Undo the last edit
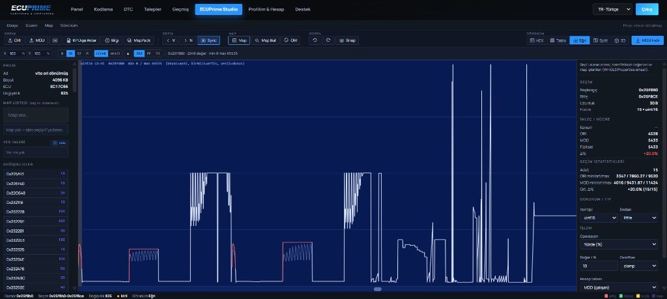667x299 pixels. pos(315,40)
